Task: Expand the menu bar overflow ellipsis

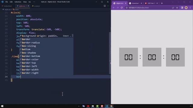Action: pyautogui.click(x=34, y=2)
